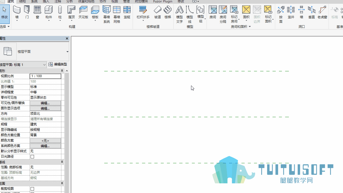The image size is (343, 193).
Task: Collapse the 范围 properties section
Action: pyautogui.click(x=62, y=183)
